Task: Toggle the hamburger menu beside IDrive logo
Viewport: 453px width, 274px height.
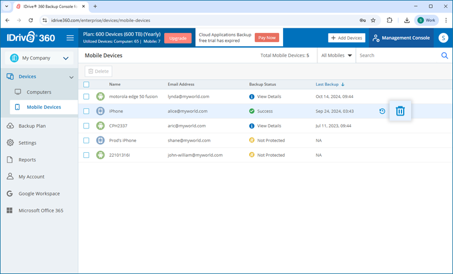Action: click(x=70, y=38)
